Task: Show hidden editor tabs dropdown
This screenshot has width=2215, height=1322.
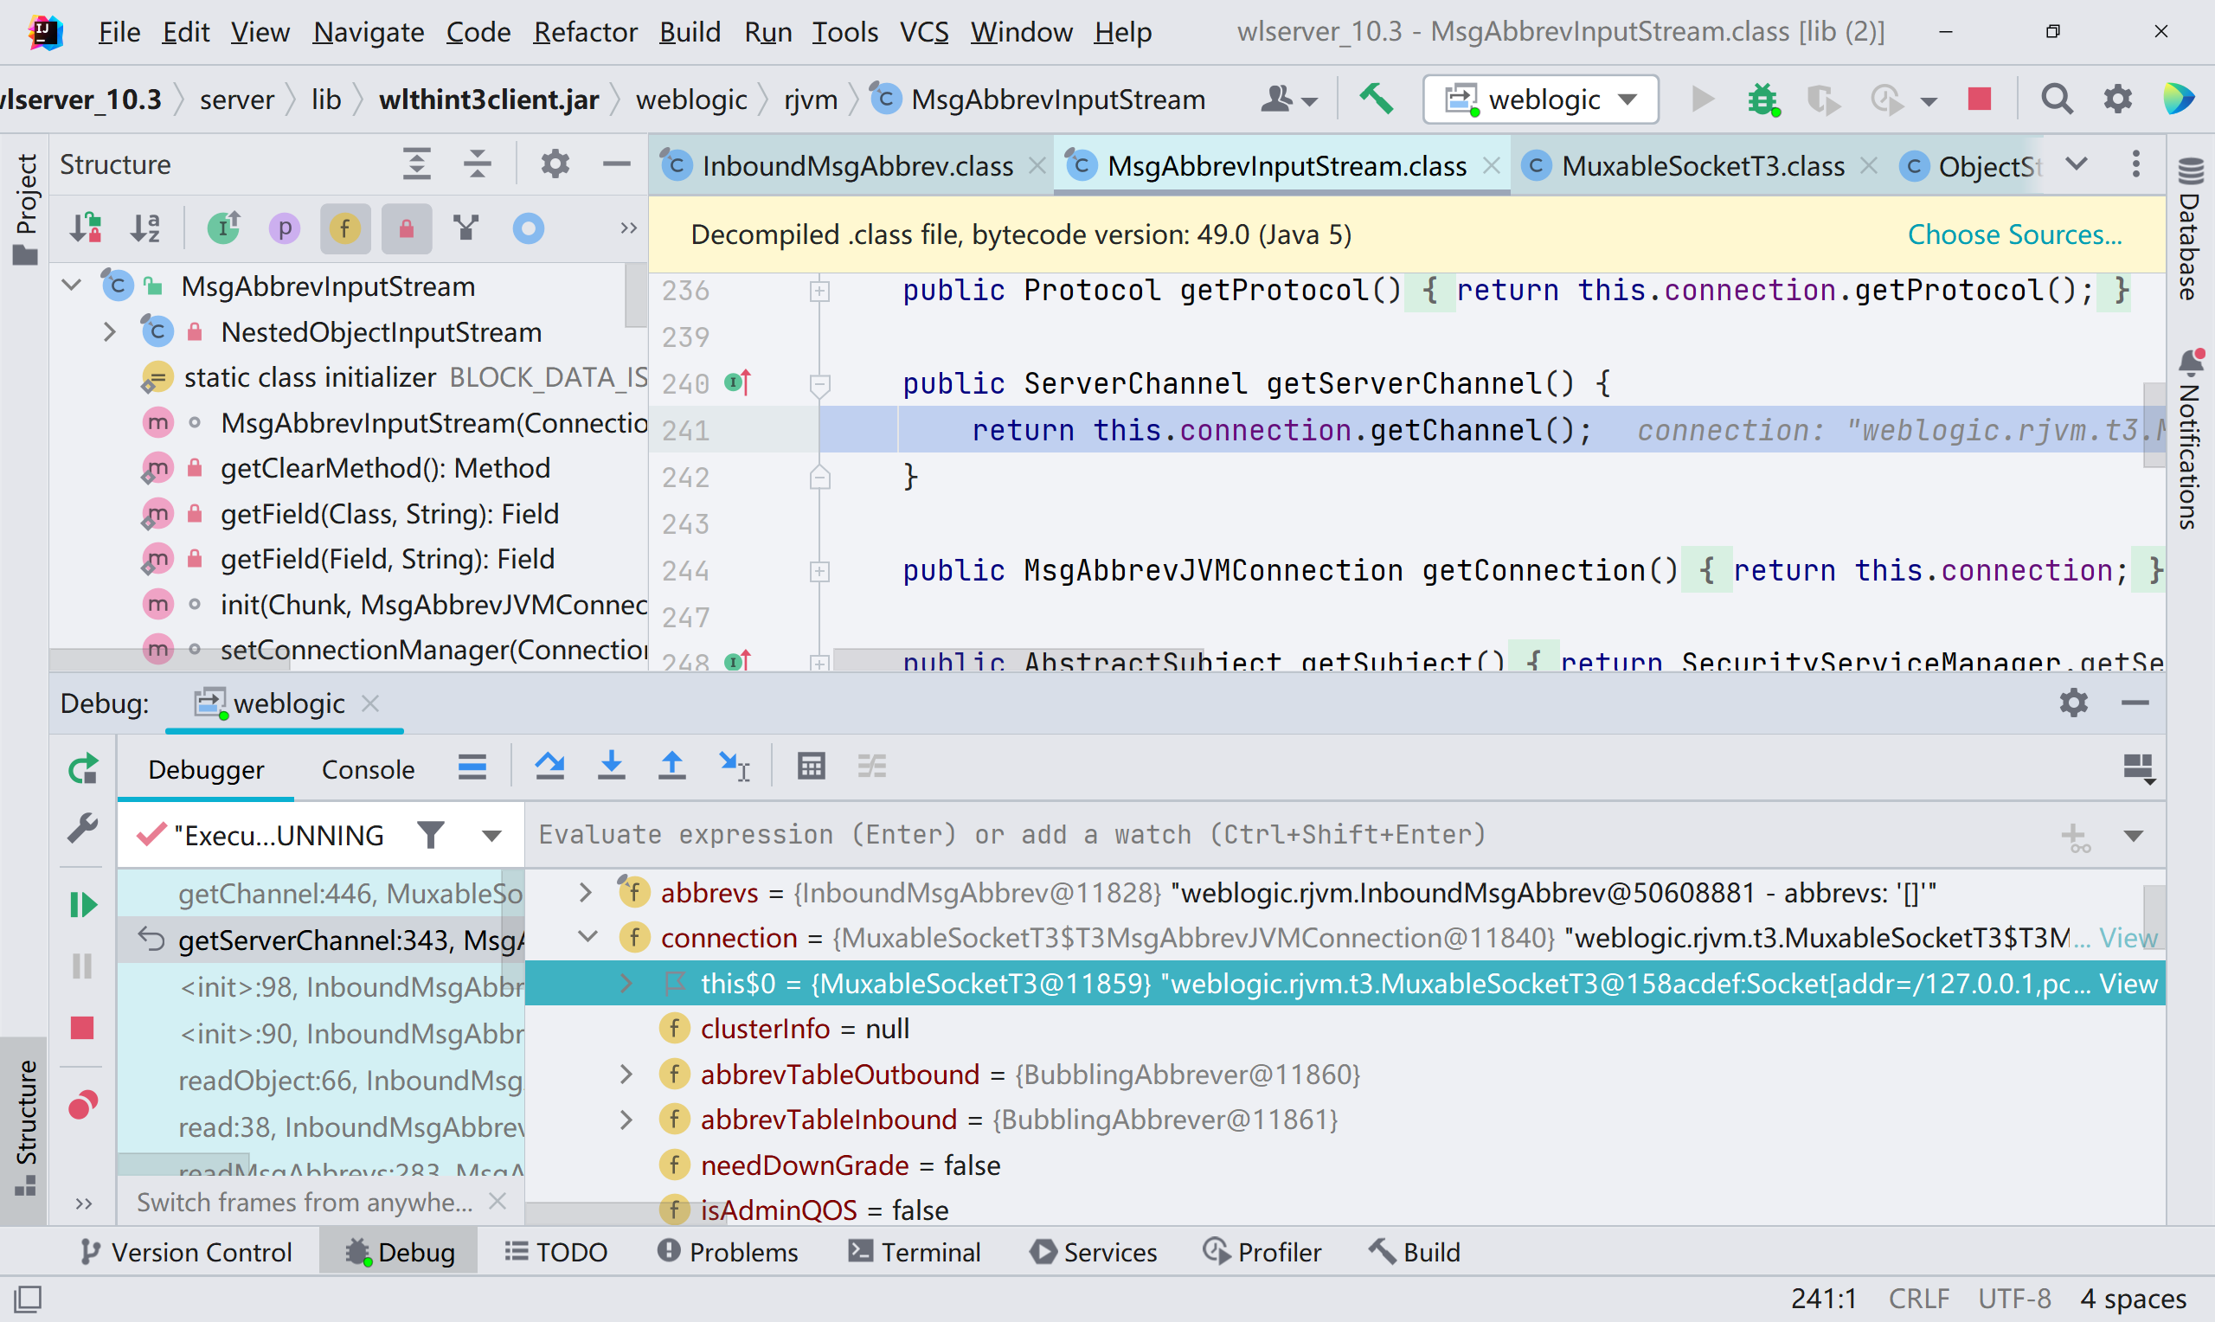Action: pos(2076,164)
